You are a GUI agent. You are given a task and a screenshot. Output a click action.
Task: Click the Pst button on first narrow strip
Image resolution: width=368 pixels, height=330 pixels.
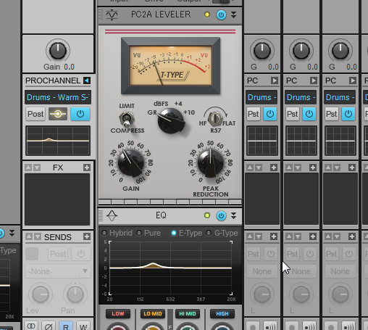[254, 114]
